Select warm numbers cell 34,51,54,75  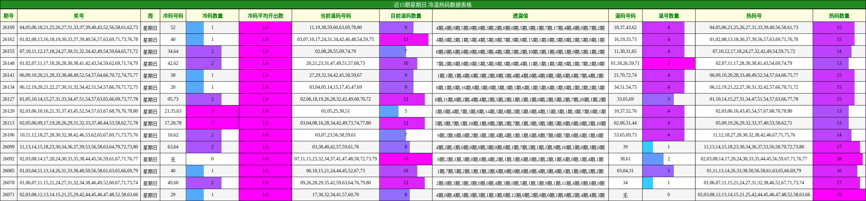[625, 87]
